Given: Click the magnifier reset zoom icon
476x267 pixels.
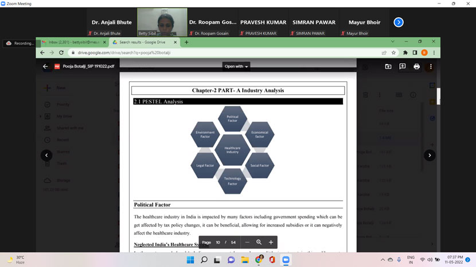Looking at the screenshot, I should pyautogui.click(x=259, y=242).
